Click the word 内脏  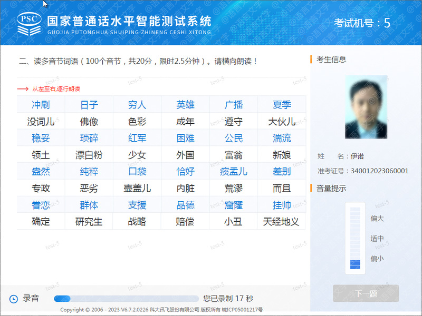(186, 189)
